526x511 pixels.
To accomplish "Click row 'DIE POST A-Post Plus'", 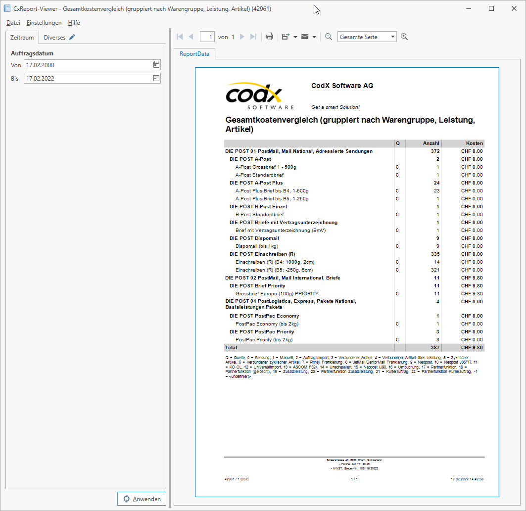I will [x=354, y=183].
